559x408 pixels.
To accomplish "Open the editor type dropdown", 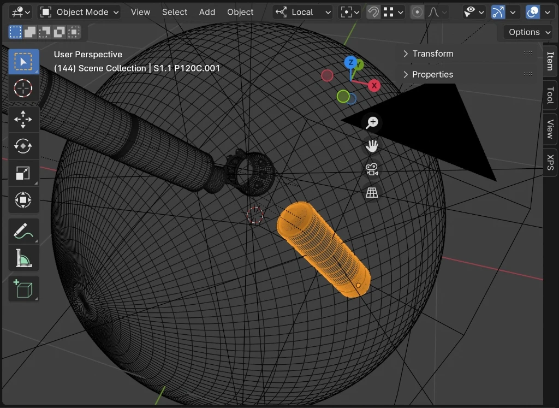I will click(21, 12).
